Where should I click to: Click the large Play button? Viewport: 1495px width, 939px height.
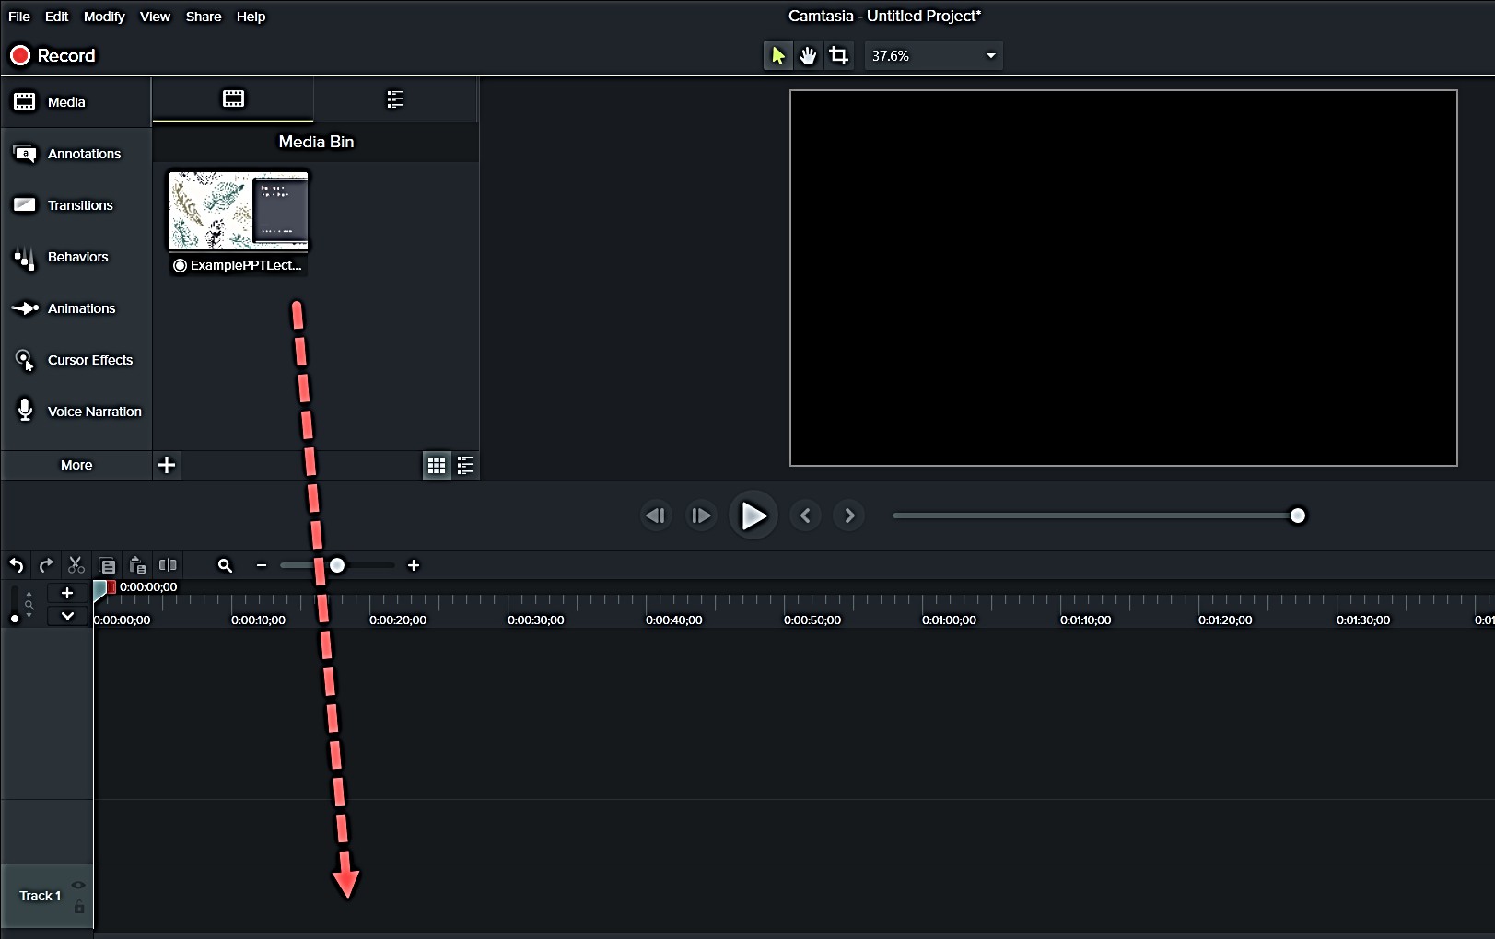[x=753, y=516]
